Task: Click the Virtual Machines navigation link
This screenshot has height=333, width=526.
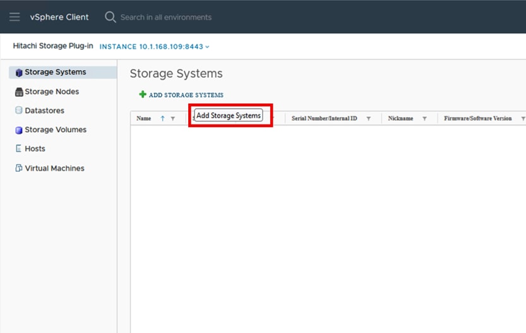Action: point(54,169)
